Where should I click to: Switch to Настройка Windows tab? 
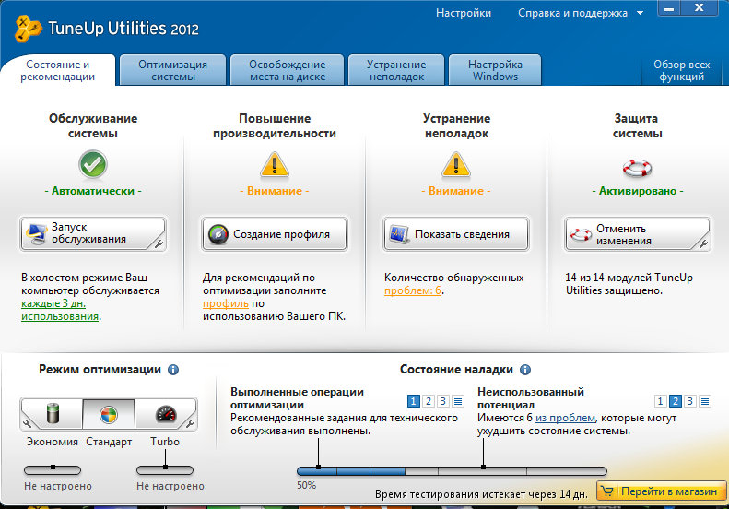[495, 70]
